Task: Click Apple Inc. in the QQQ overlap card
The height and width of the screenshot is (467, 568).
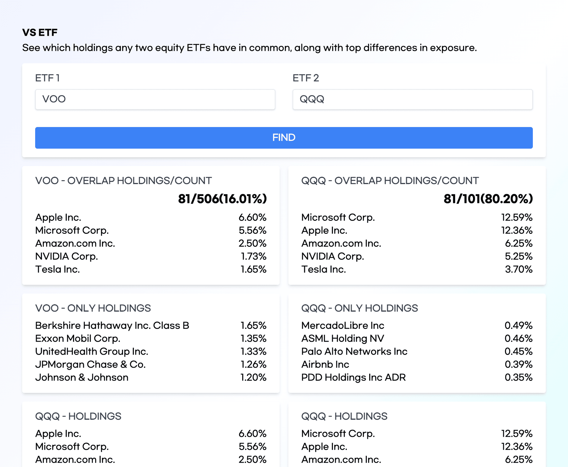Action: click(324, 230)
